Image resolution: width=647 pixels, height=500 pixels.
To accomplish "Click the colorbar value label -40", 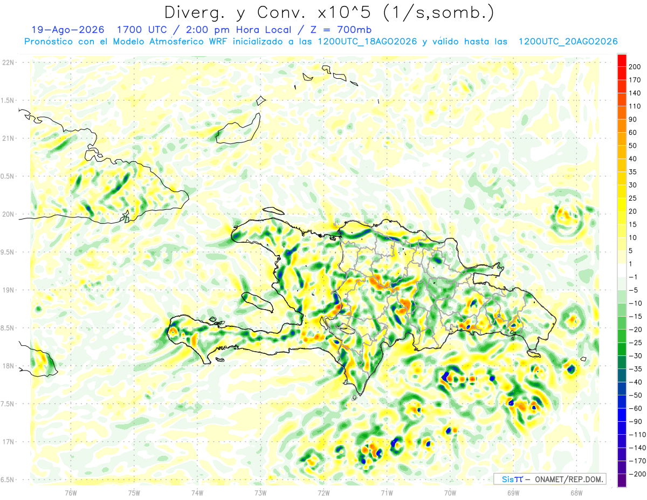I will pyautogui.click(x=635, y=382).
